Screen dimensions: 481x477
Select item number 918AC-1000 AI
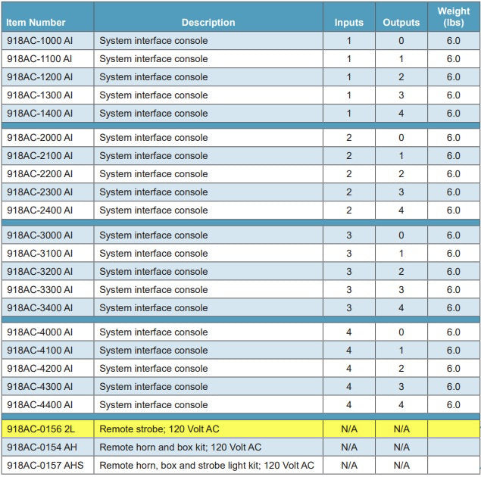click(x=40, y=41)
